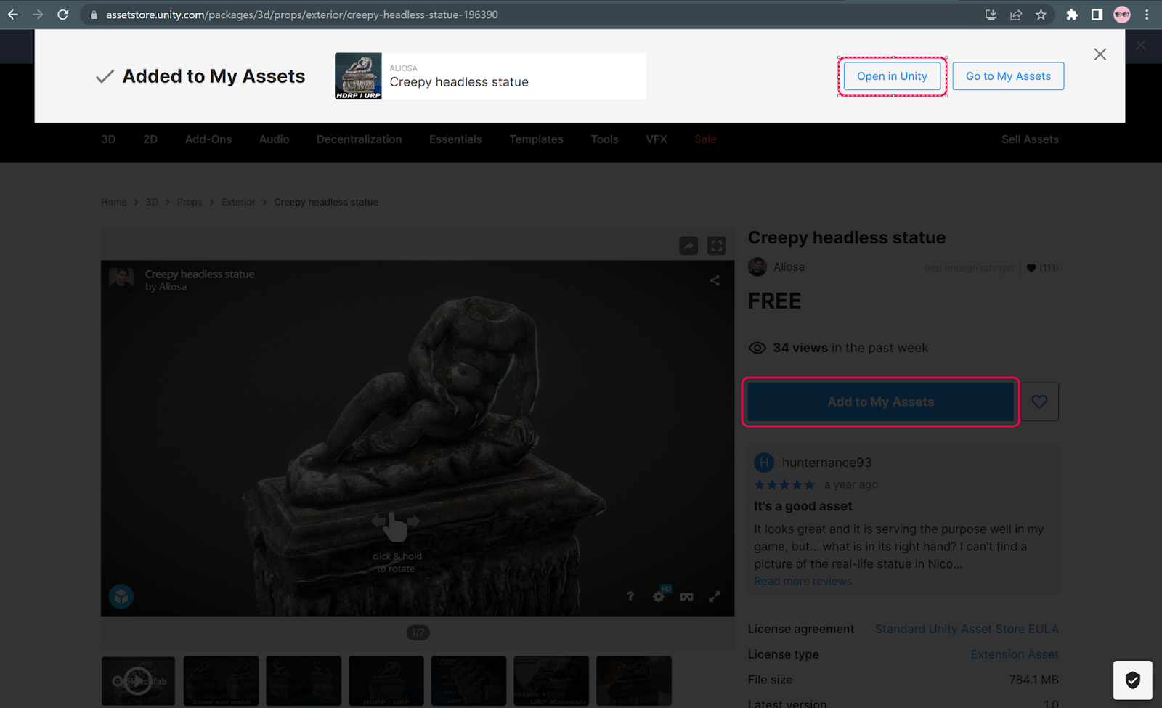This screenshot has height=708, width=1162.
Task: Open the Chrome profile avatar
Action: pyautogui.click(x=1122, y=15)
